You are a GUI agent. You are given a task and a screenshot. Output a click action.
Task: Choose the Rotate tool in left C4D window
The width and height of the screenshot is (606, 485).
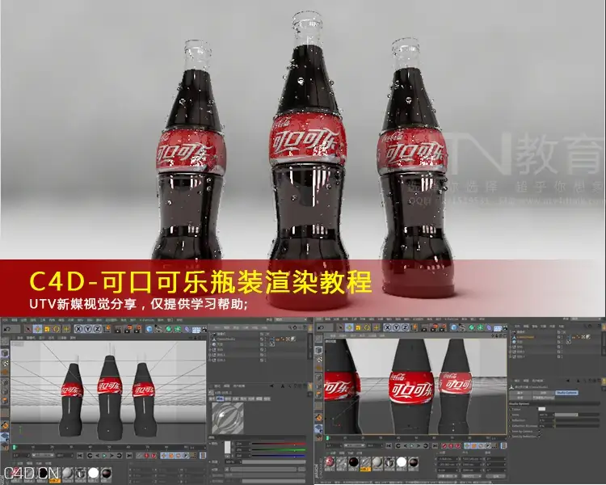[x=57, y=329]
